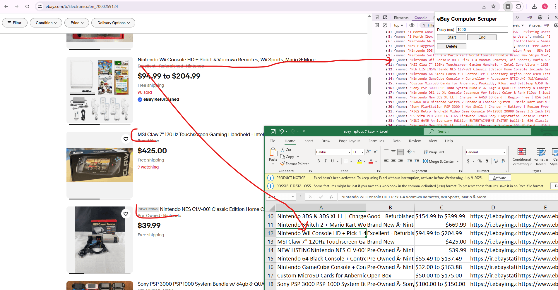Viewport: 558px width, 290px height.
Task: Click Start button in eBay Computer Scraper
Action: 452,37
